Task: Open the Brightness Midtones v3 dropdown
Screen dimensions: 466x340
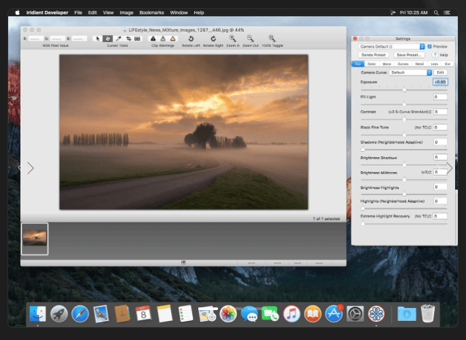Action: click(x=426, y=172)
